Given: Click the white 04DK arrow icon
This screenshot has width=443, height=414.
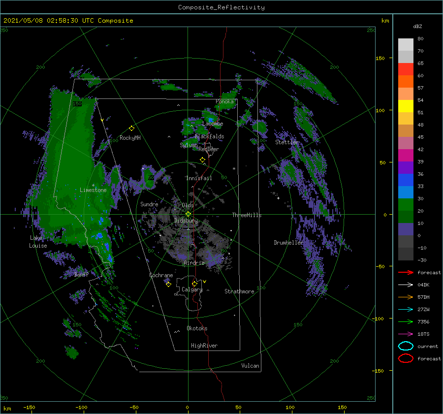Looking at the screenshot, I should 406,285.
